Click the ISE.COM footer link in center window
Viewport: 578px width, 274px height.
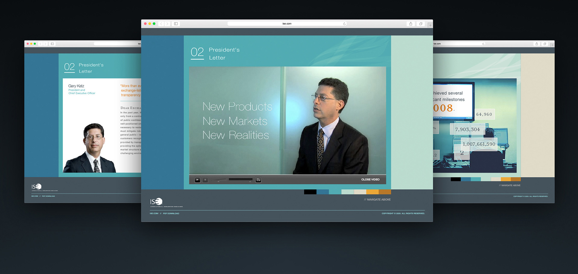click(154, 213)
